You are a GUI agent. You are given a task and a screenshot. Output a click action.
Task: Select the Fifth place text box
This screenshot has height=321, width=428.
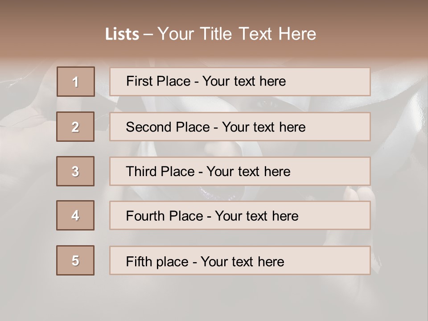[x=240, y=260]
